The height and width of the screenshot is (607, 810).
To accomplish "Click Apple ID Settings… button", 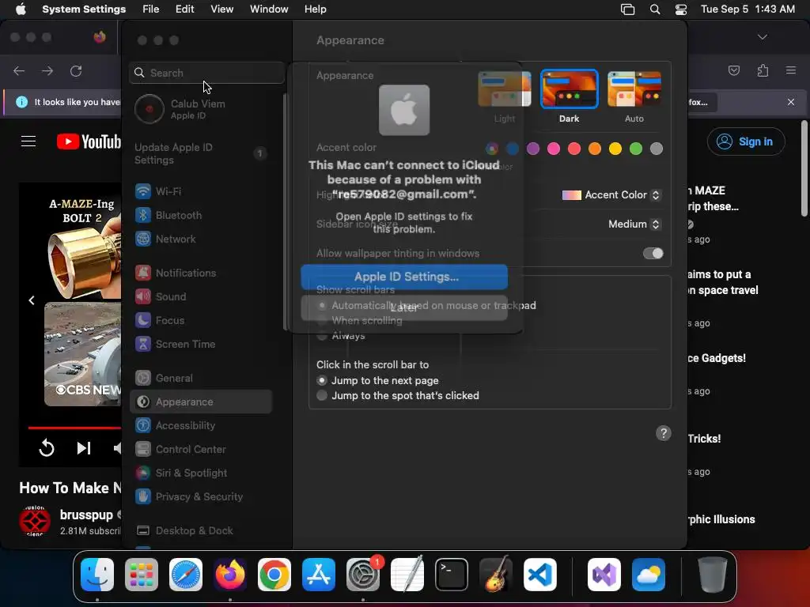I will [404, 277].
